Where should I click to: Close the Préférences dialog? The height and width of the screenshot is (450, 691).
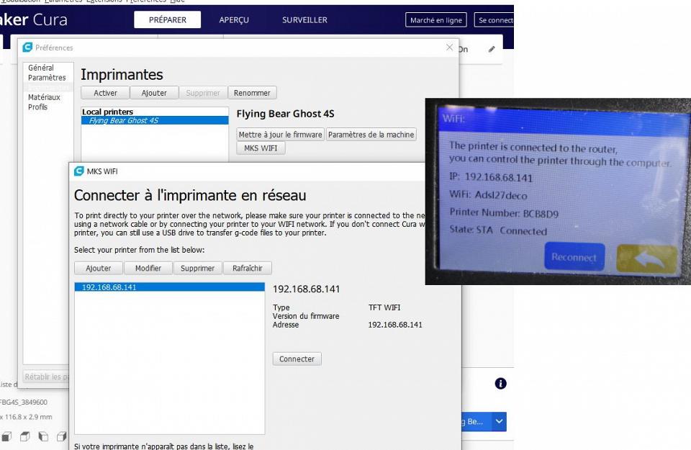pos(449,47)
